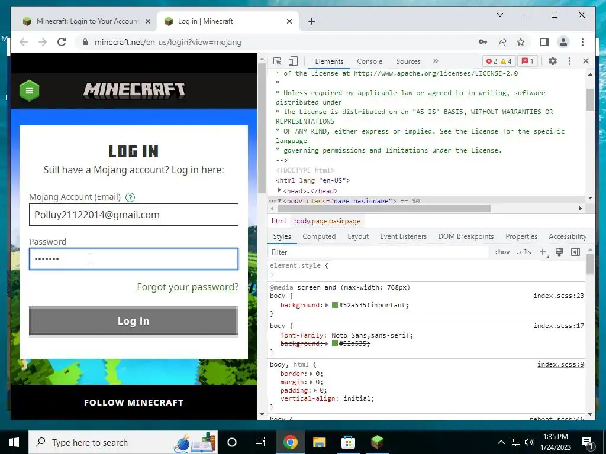Click the Chrome password key icon

(x=483, y=42)
